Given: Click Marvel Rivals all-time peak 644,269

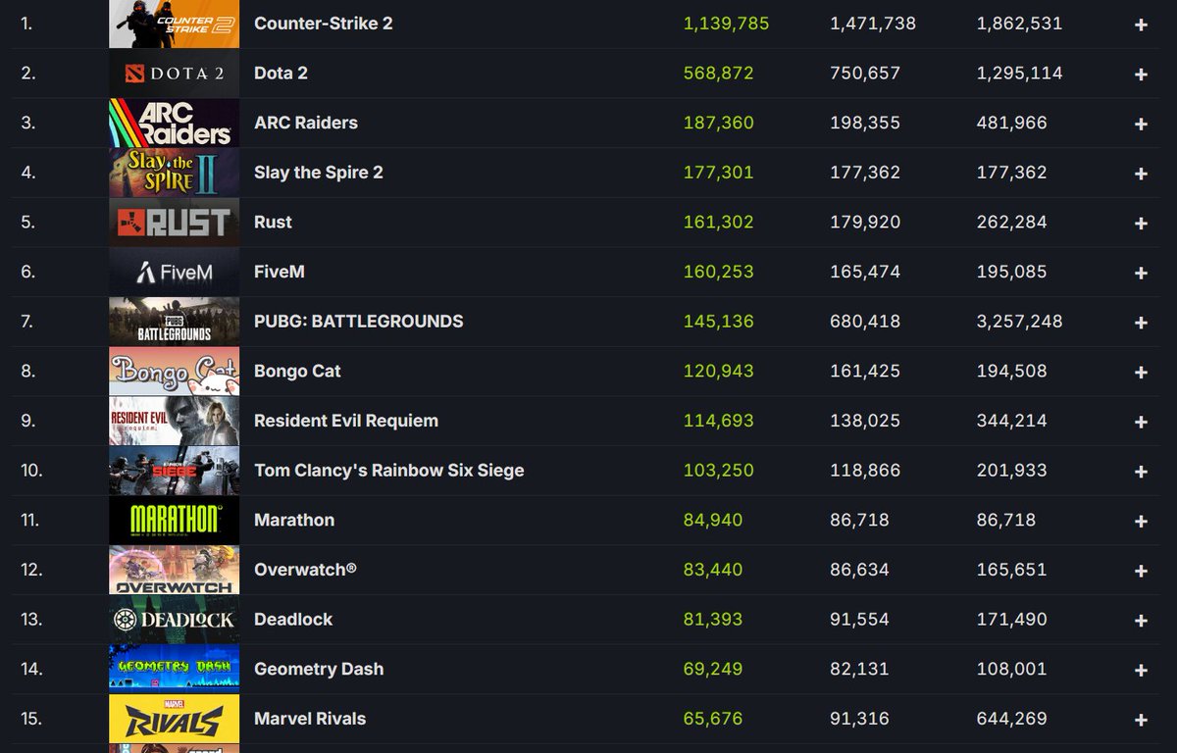Looking at the screenshot, I should (x=1011, y=719).
